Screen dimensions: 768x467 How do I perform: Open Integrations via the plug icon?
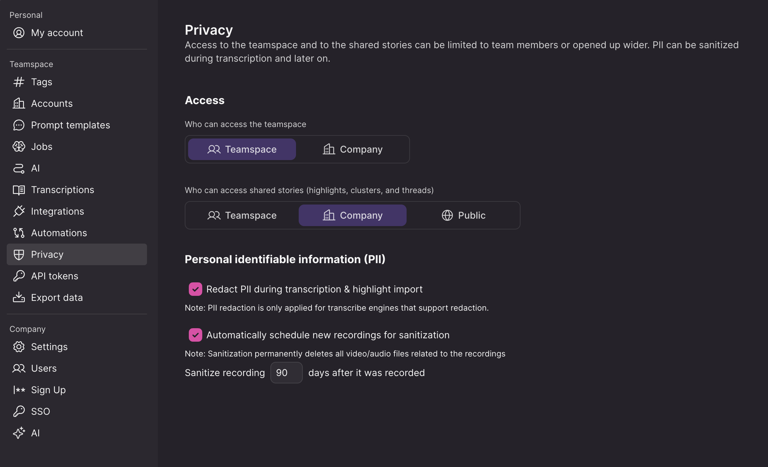(19, 211)
